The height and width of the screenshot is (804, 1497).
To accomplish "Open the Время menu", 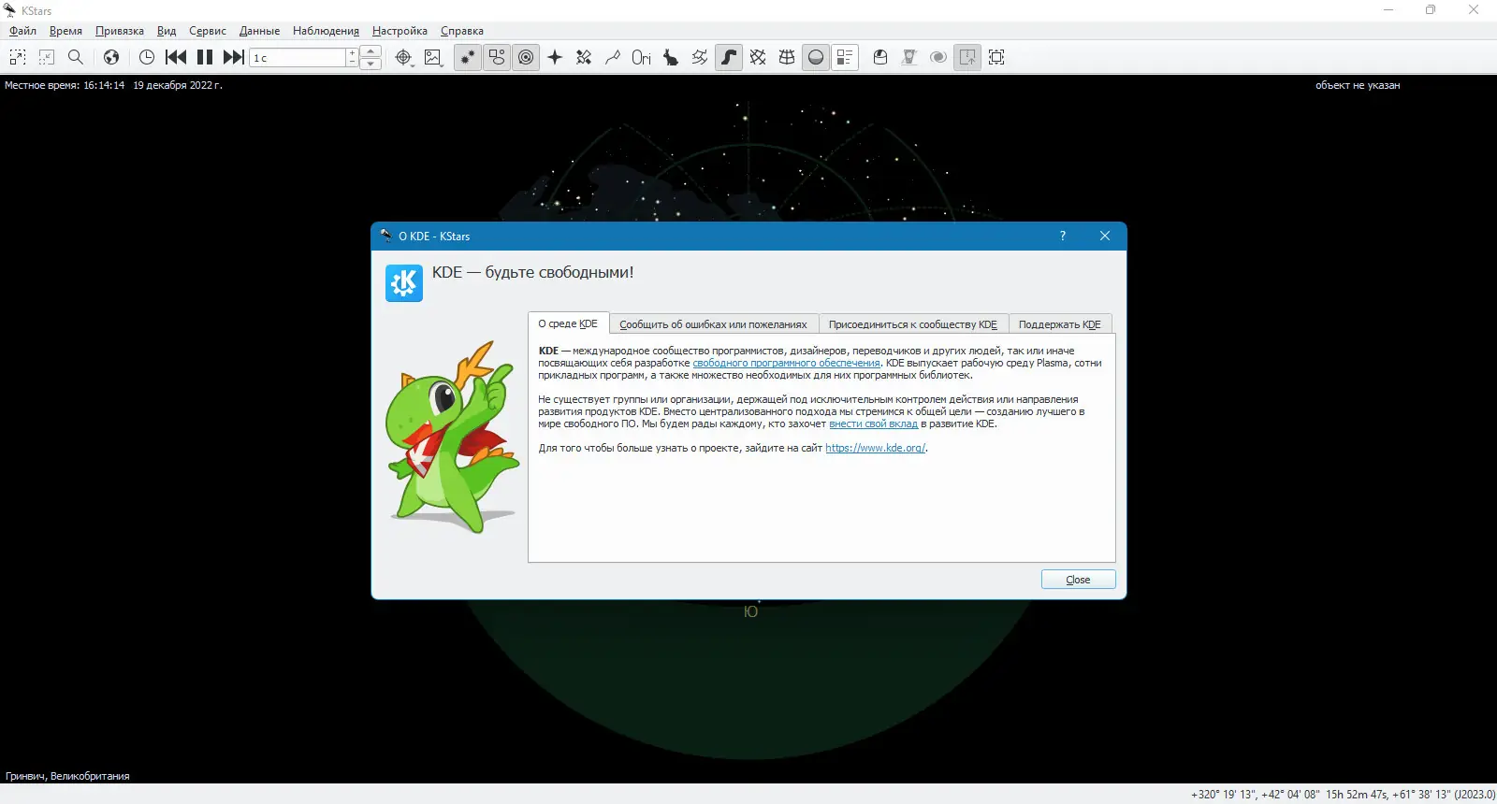I will (65, 31).
